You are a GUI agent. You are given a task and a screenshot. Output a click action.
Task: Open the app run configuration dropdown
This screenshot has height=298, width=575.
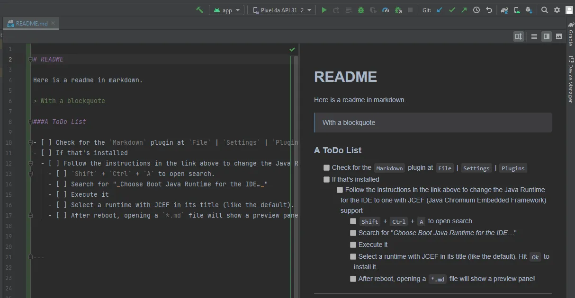pos(227,10)
